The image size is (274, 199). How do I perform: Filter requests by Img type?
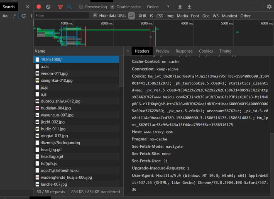[170, 16]
